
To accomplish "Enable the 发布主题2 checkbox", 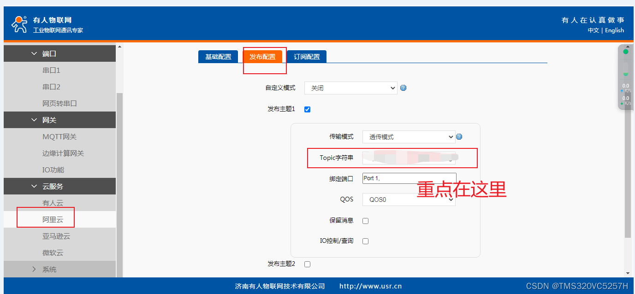I will [308, 264].
